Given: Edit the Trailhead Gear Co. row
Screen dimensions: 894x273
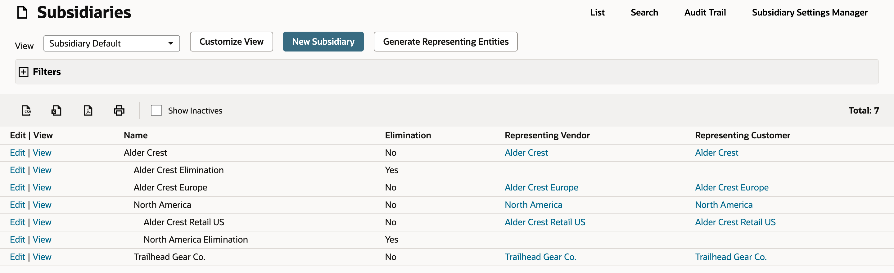Looking at the screenshot, I should point(17,257).
